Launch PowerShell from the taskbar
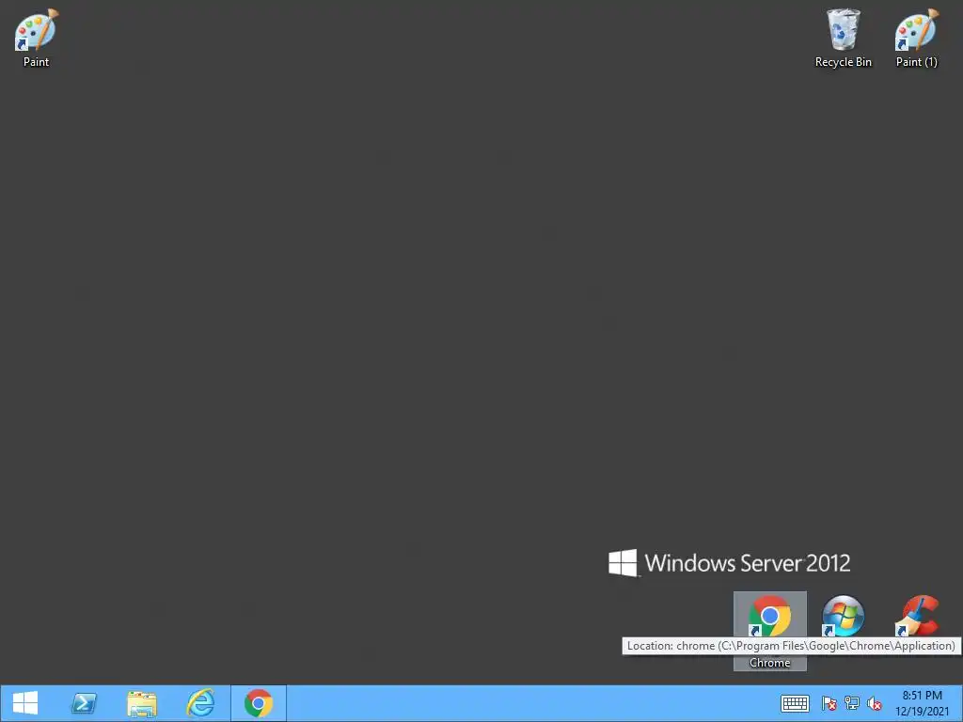 (84, 703)
